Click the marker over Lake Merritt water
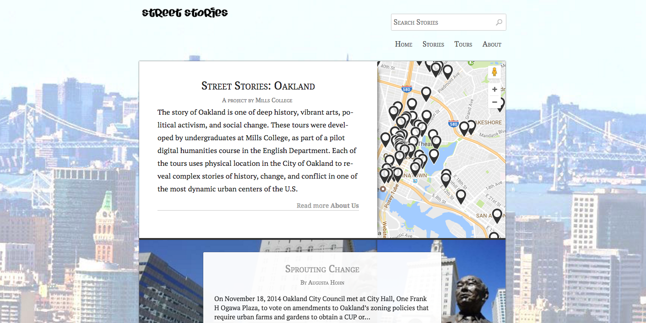This screenshot has height=323, width=646. pos(434,155)
